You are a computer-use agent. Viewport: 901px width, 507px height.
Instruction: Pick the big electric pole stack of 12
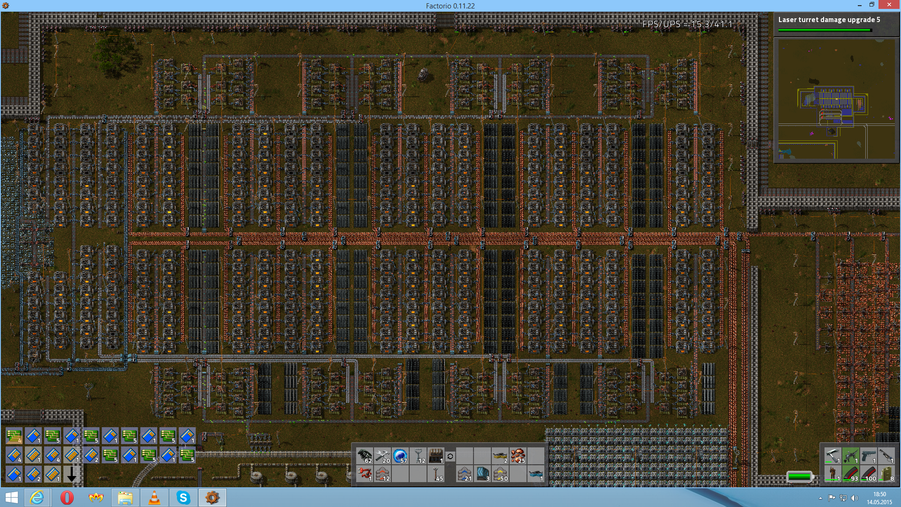418,456
